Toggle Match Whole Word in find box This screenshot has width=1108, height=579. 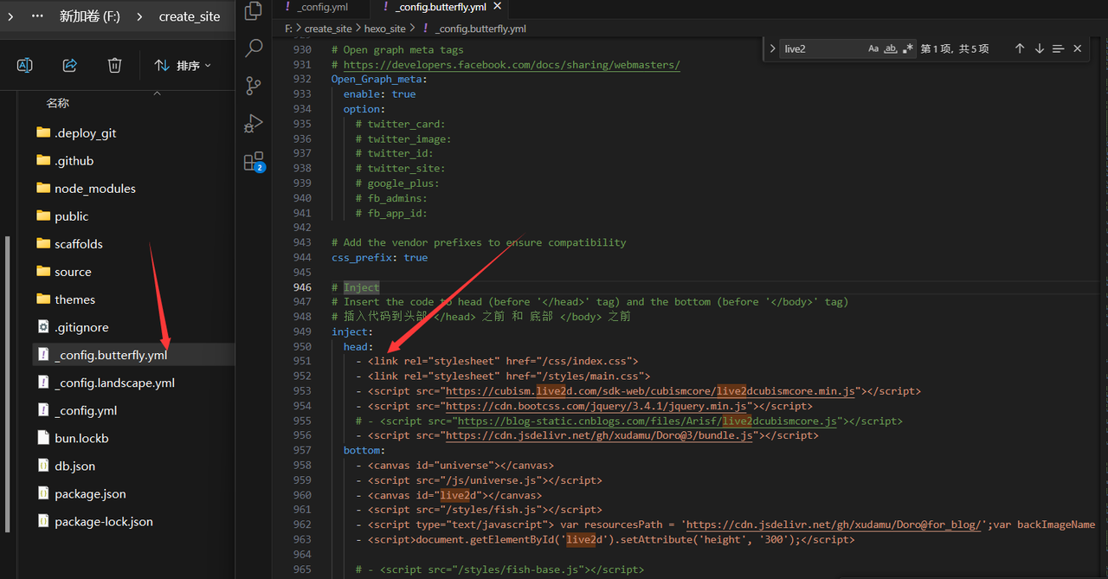pos(891,48)
